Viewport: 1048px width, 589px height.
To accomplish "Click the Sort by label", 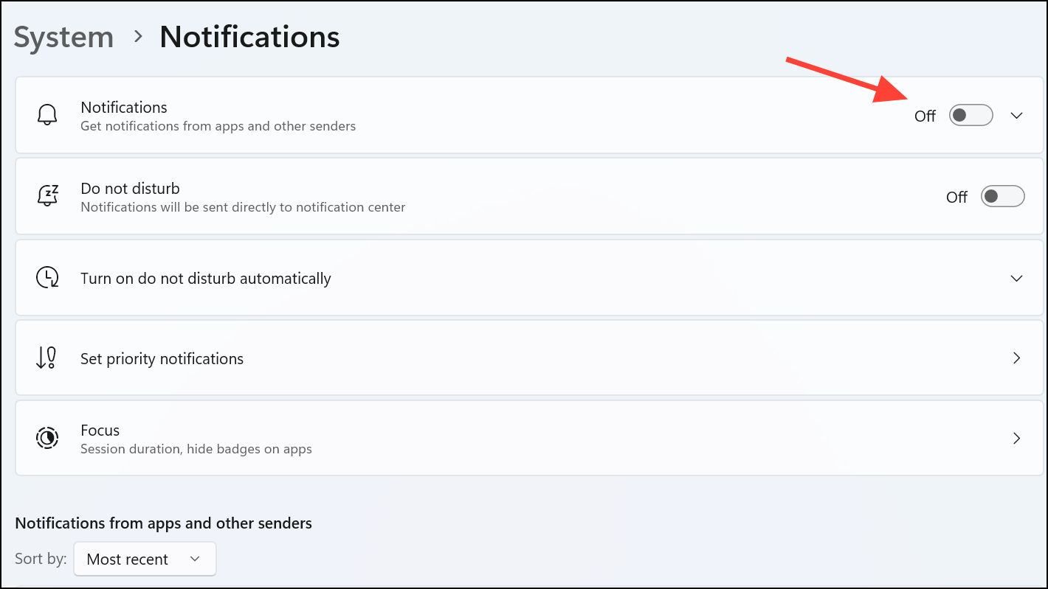I will click(41, 559).
